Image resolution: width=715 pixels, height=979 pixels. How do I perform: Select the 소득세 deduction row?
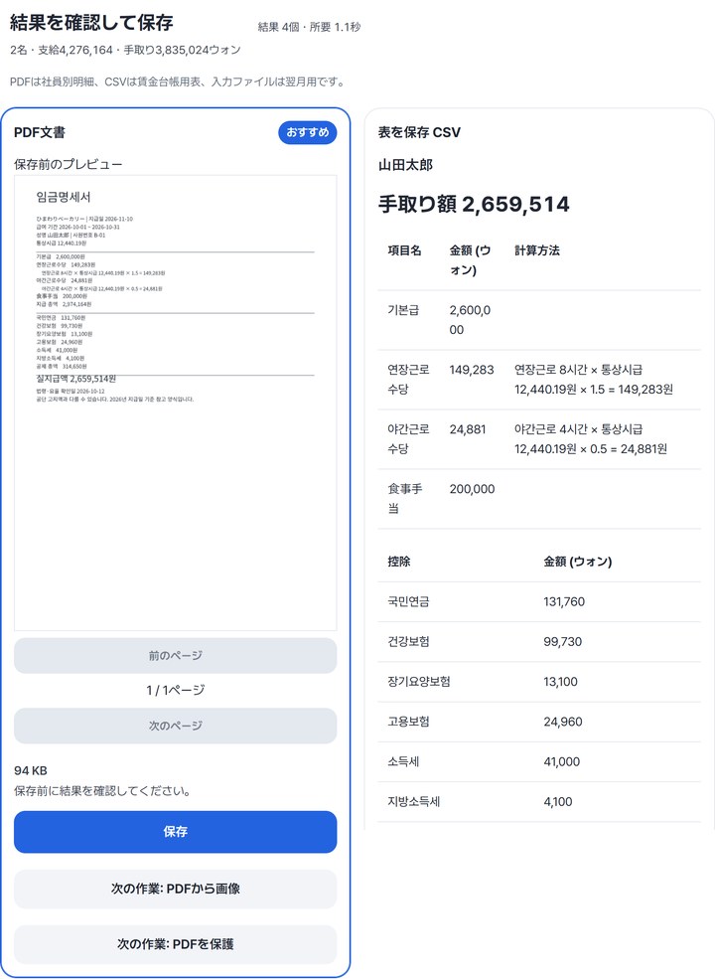click(539, 761)
